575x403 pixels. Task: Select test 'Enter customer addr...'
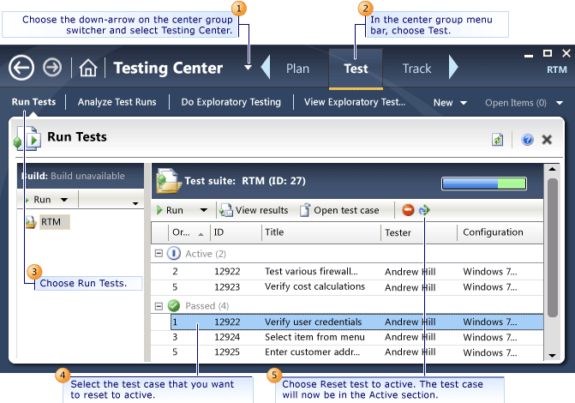(347, 352)
